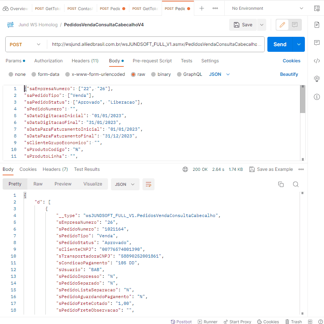Open the response JSON format dropdown
The height and width of the screenshot is (324, 324).
pos(125,184)
